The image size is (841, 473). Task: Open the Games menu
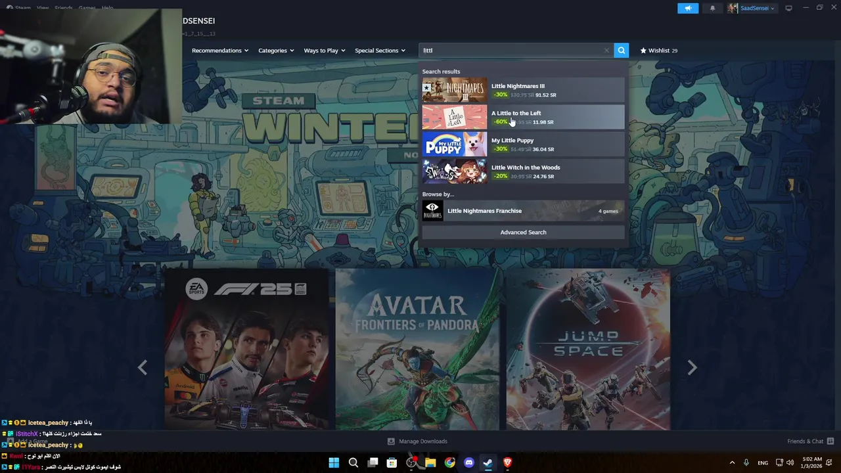[x=87, y=8]
